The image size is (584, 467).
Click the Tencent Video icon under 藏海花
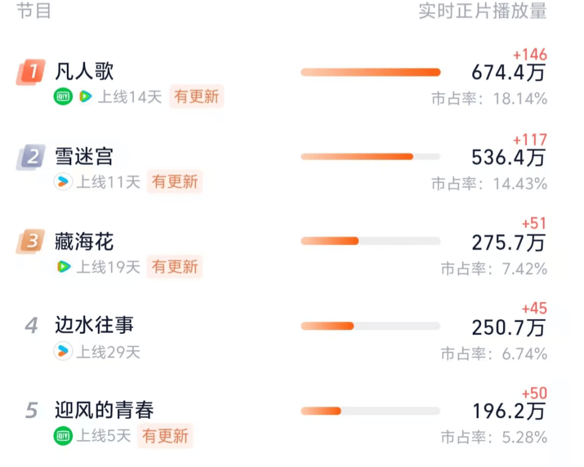click(63, 267)
